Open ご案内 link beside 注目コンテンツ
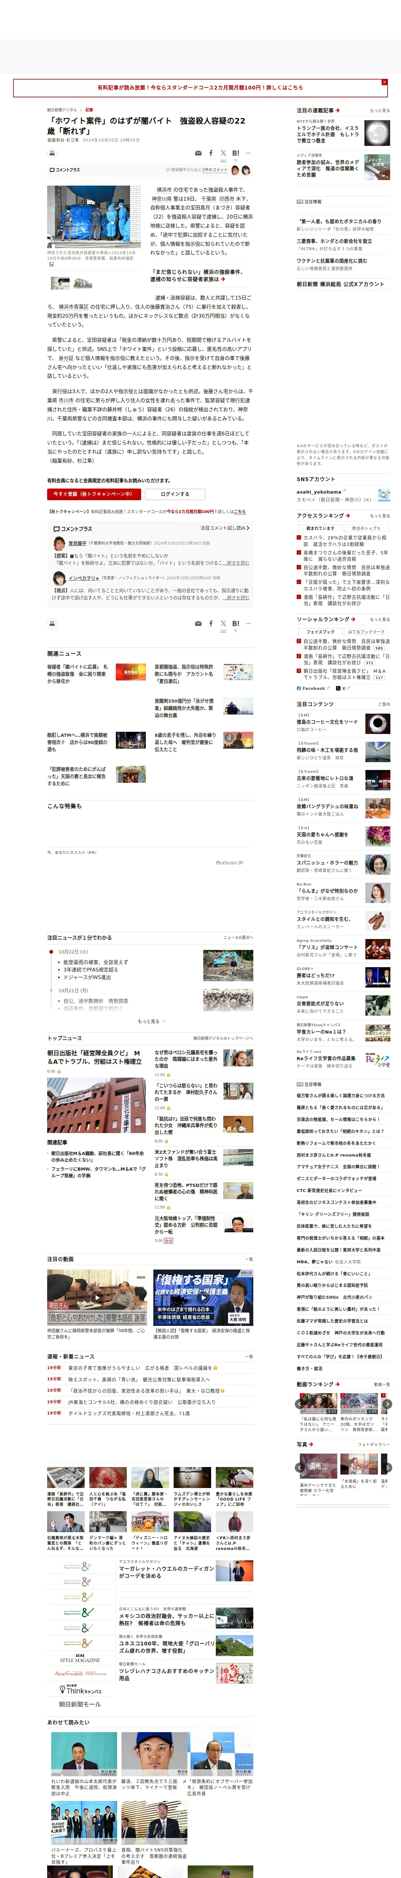Screen dimensions: 401x1878 [x=384, y=704]
